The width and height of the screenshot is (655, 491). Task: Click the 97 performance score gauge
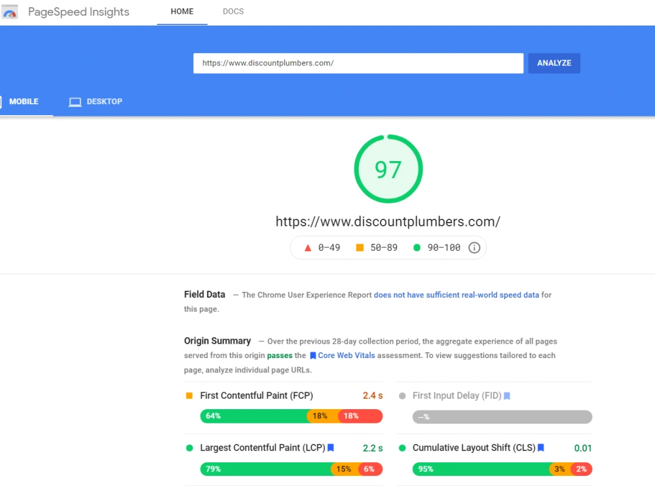pyautogui.click(x=388, y=169)
